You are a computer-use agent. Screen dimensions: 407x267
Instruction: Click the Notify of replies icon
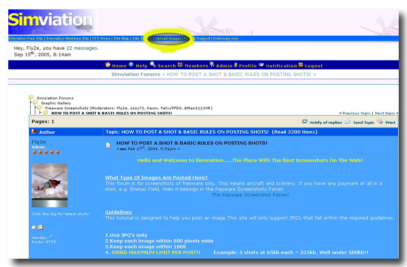(x=305, y=121)
